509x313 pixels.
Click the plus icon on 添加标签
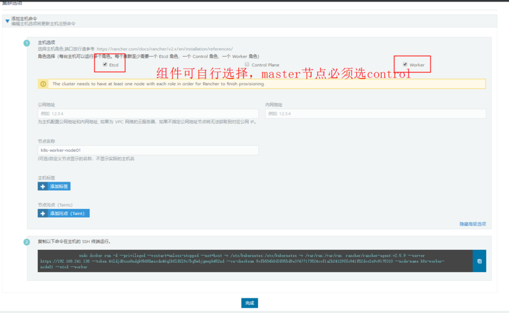(42, 186)
